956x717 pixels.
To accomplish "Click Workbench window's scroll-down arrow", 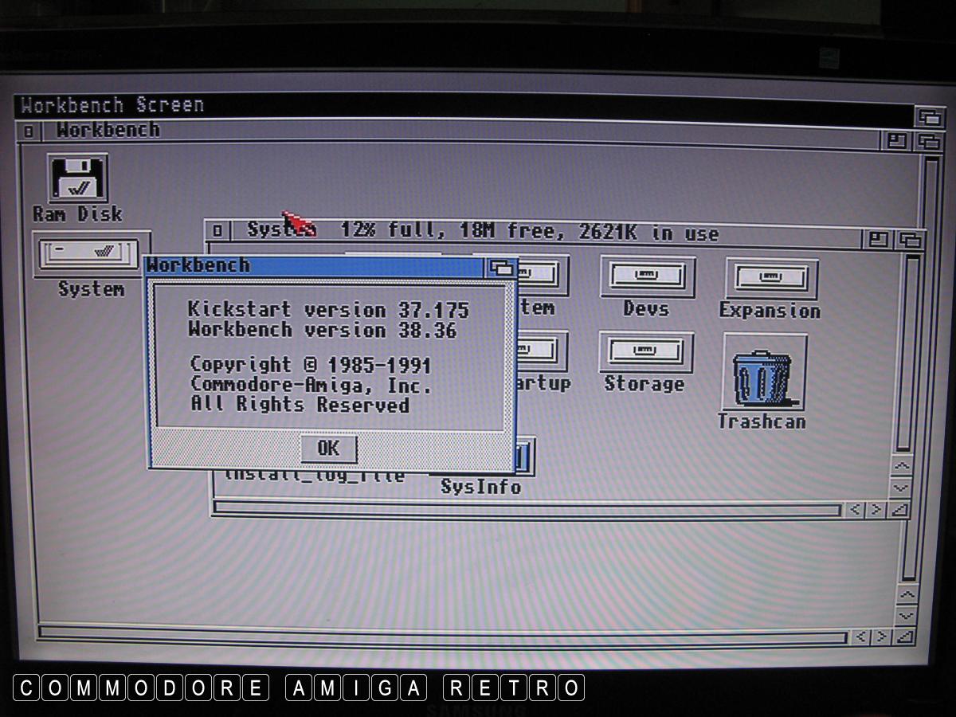I will tap(907, 615).
